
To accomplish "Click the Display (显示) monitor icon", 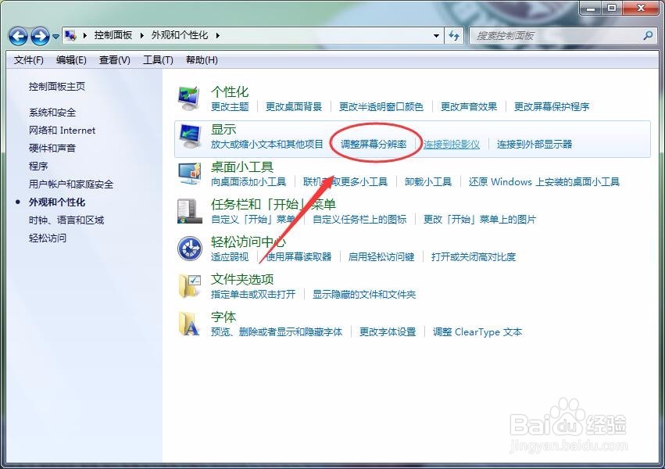I will pyautogui.click(x=188, y=136).
